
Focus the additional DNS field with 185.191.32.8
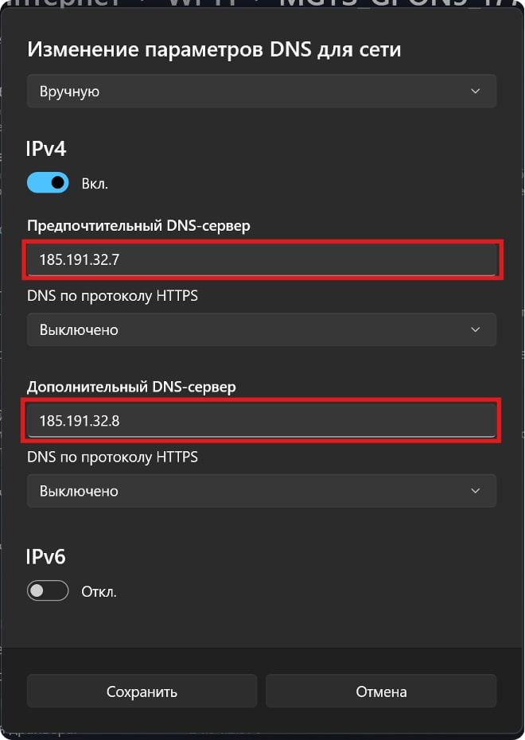click(261, 421)
